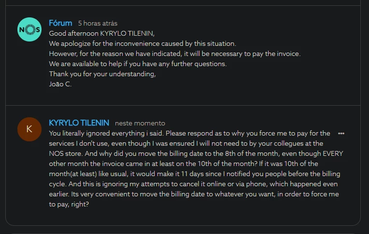Viewport: 369px width, 234px height.
Task: Click the "João C." signature
Action: (60, 84)
